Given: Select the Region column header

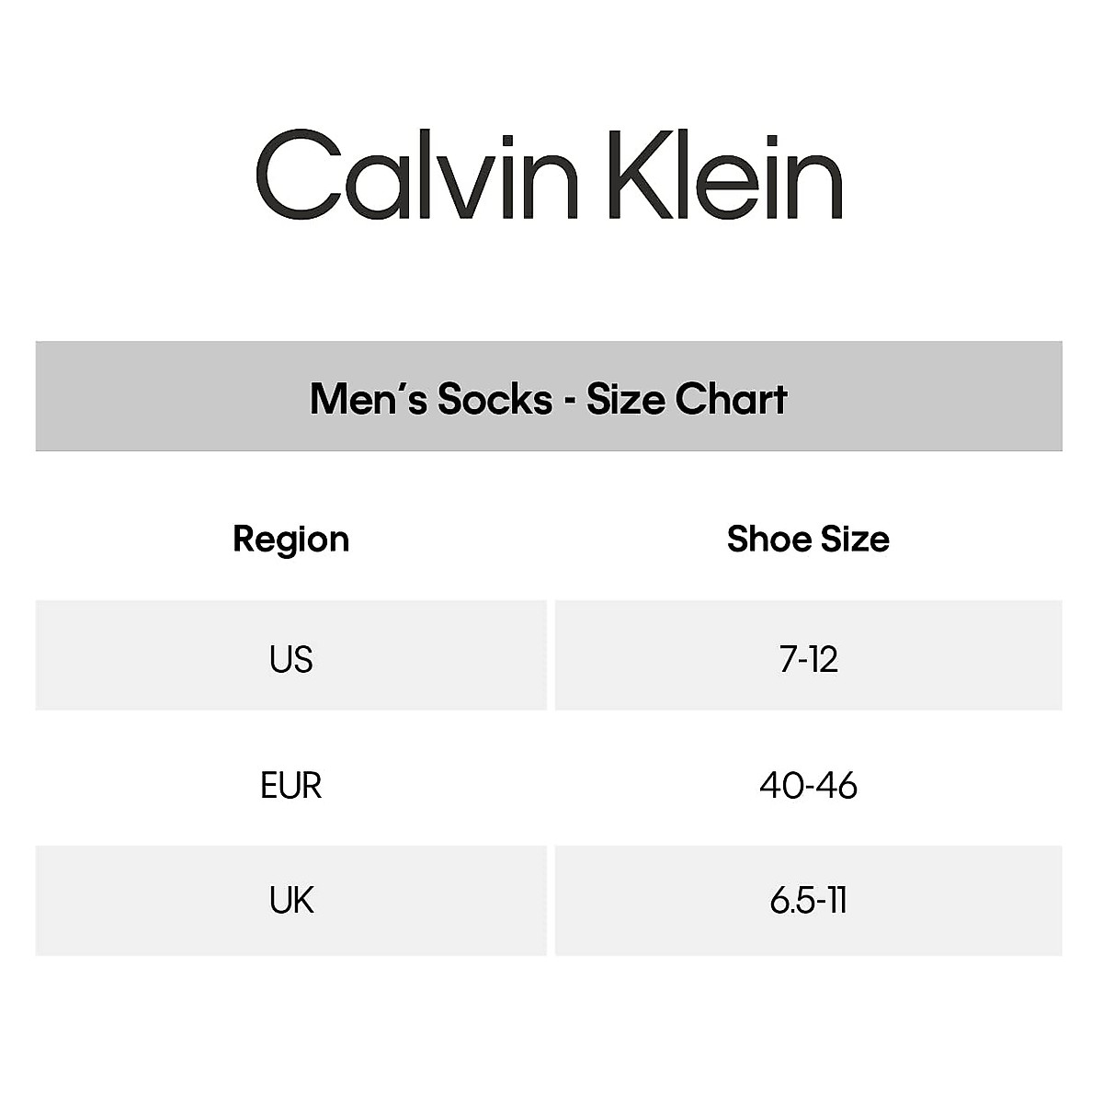Looking at the screenshot, I should (290, 539).
